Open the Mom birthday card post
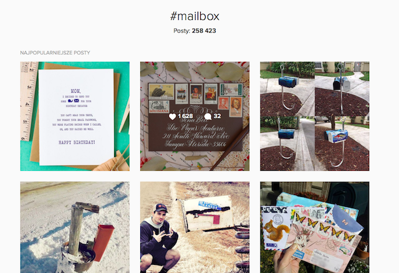 (x=75, y=117)
